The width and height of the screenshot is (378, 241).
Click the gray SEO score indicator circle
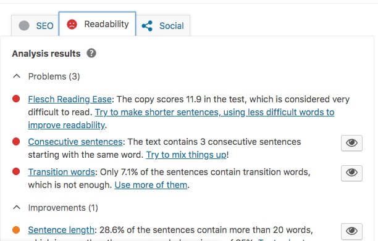(24, 25)
